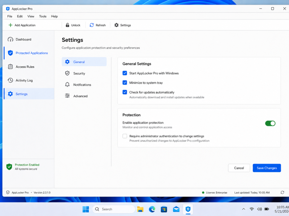This screenshot has width=289, height=216.
Task: Switch to the Advanced settings tab
Action: click(x=84, y=96)
